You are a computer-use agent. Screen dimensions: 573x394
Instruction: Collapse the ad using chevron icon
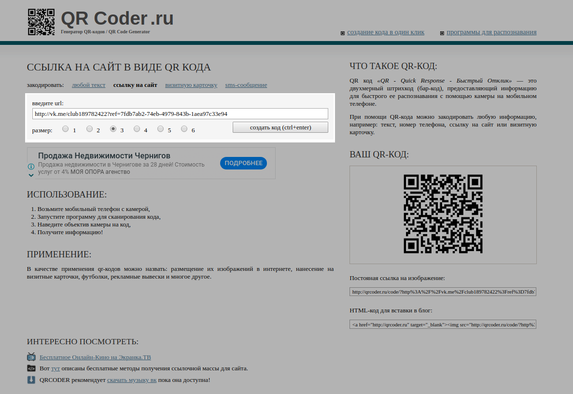pos(31,175)
